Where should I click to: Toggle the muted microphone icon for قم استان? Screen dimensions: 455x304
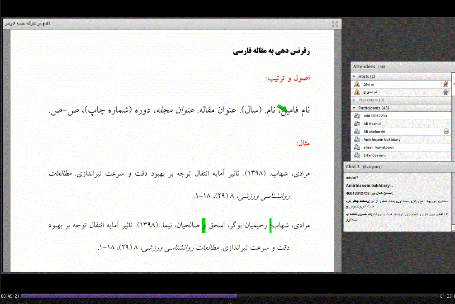click(446, 84)
